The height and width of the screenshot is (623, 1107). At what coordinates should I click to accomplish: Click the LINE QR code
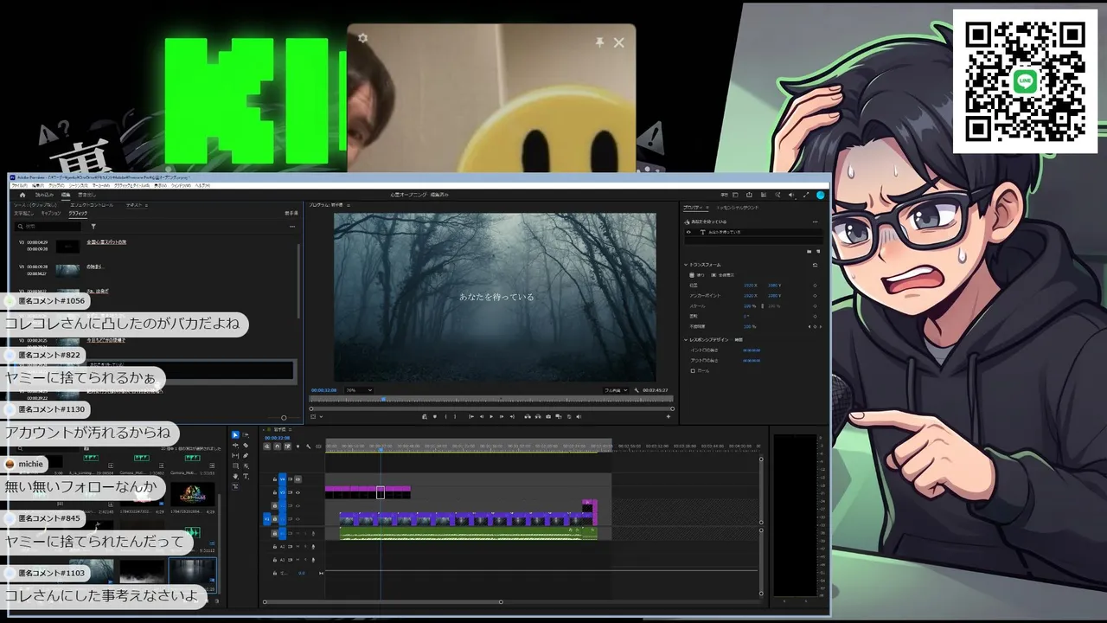pyautogui.click(x=1026, y=81)
